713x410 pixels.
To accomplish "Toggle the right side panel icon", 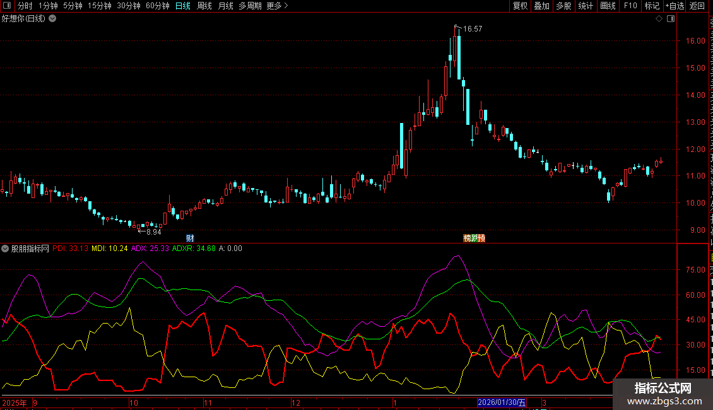I will click(670, 19).
